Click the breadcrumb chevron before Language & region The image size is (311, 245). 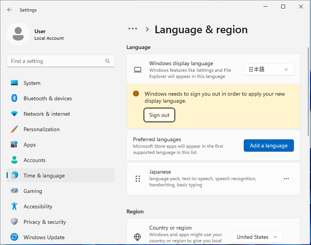point(147,29)
